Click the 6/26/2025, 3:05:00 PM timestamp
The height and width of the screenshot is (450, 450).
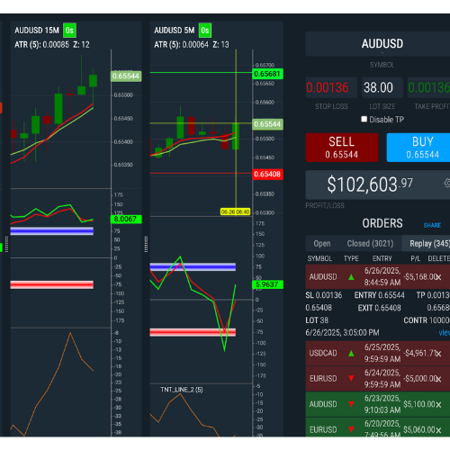[342, 332]
